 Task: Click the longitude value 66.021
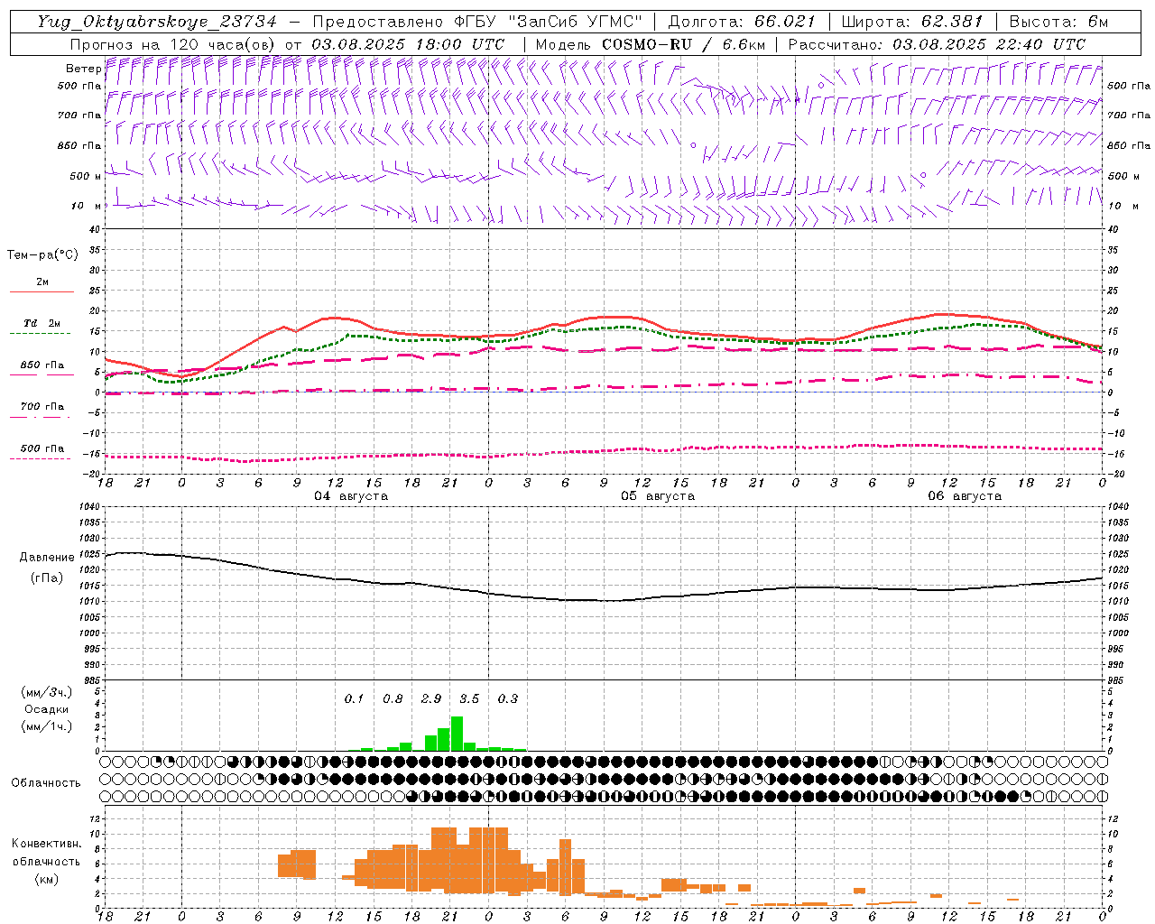pos(785,22)
